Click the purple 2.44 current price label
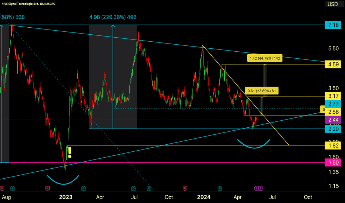 333,120
